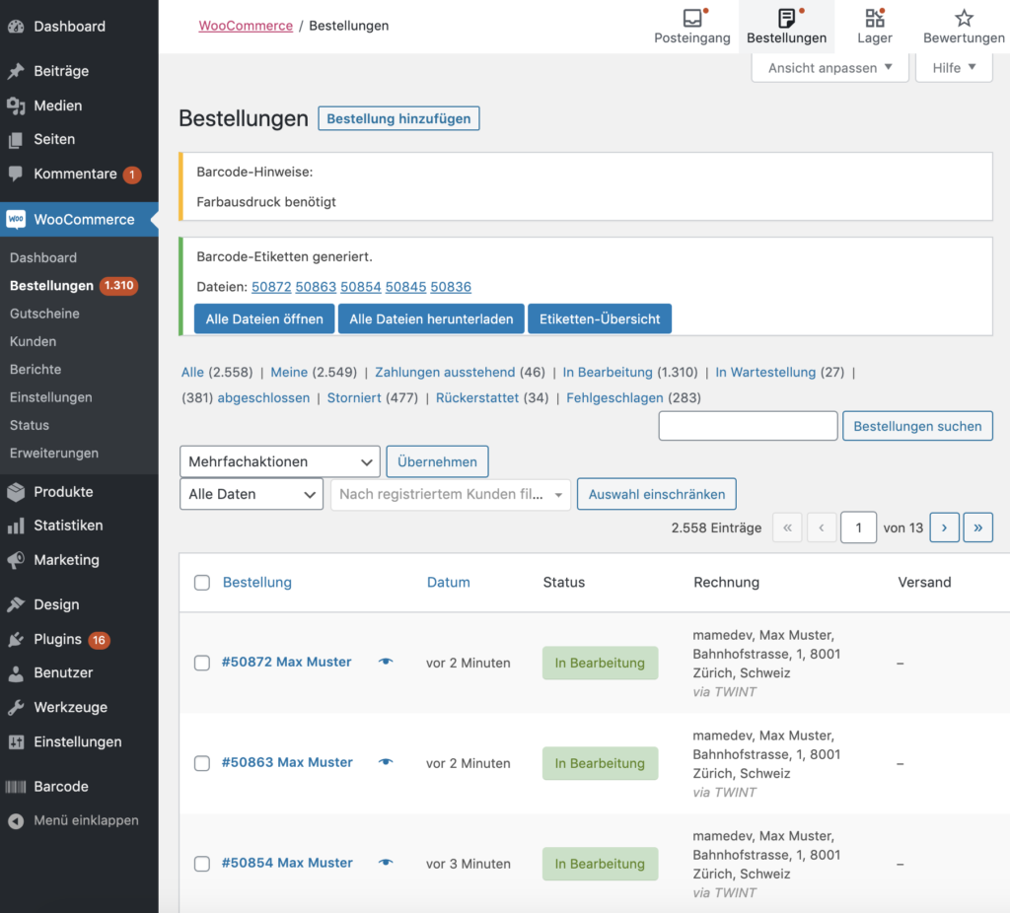Screen dimensions: 1010x913
Task: Open the Alle Daten date filter dropdown
Action: coord(252,494)
